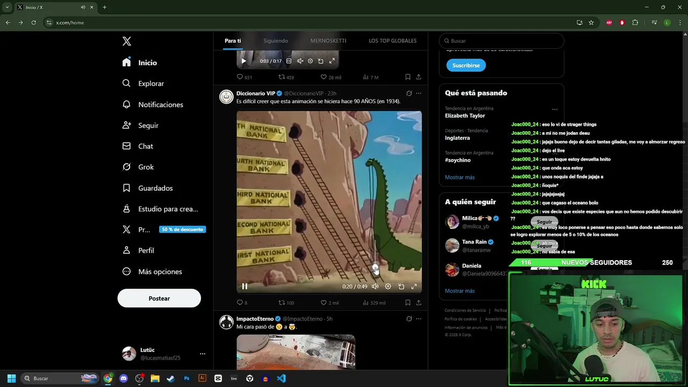Like the post with 2 mil likes
This screenshot has height=387, width=688.
point(329,303)
